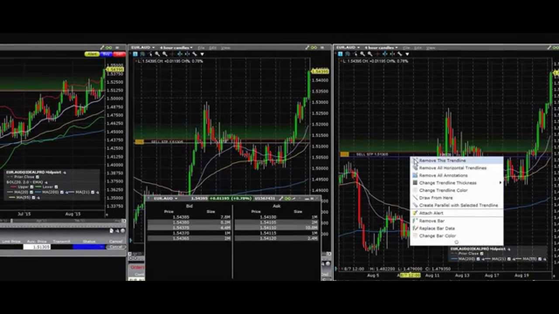
Task: Click wrench configure icon on middle chart
Action: [x=307, y=48]
